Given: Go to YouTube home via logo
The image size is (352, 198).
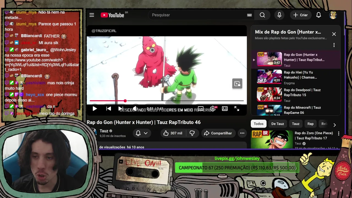Looking at the screenshot, I should point(112,15).
